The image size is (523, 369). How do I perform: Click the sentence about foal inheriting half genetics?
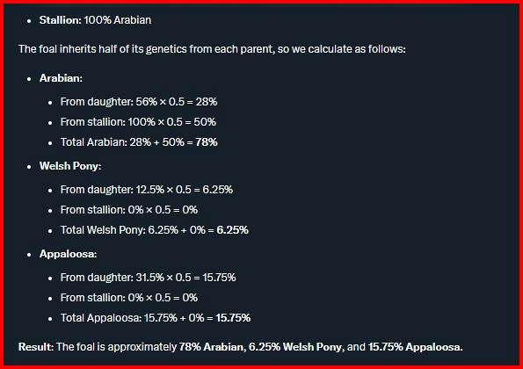212,49
